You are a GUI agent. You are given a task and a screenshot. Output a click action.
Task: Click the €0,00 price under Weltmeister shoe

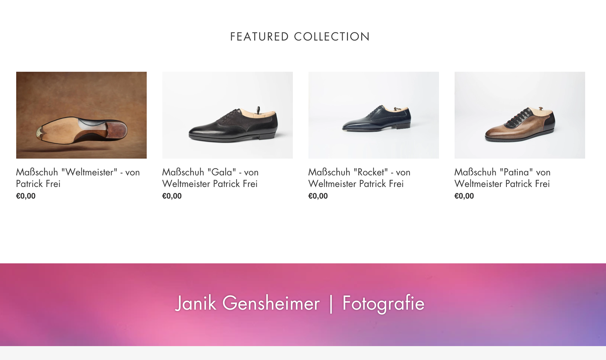click(x=26, y=196)
